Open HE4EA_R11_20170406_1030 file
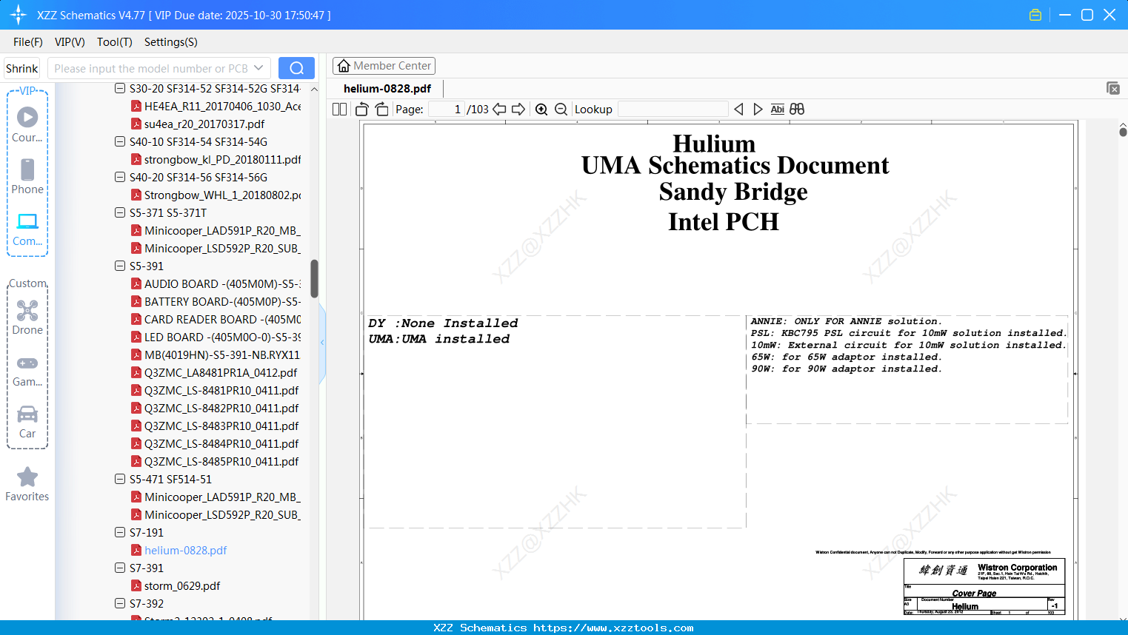This screenshot has width=1128, height=635. click(216, 106)
